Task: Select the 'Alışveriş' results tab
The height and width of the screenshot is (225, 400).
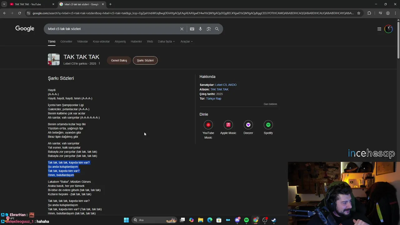Action: point(120,42)
